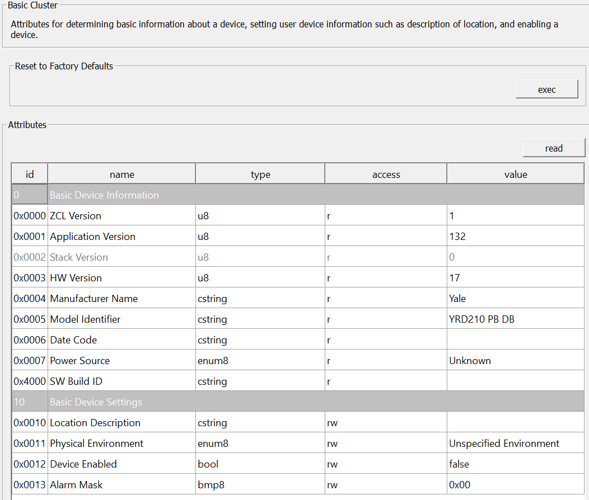Viewport: 589px width, 500px height.
Task: Click the access column header
Action: pos(386,174)
